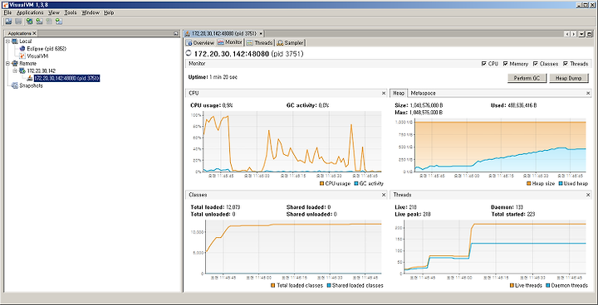The height and width of the screenshot is (305, 598).
Task: Click the Used heap legend swatch
Action: 561,183
